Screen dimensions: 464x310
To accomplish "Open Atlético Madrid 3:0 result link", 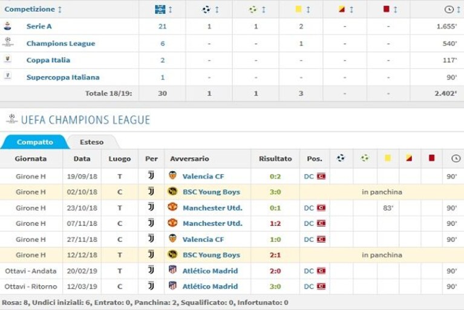I will [275, 286].
